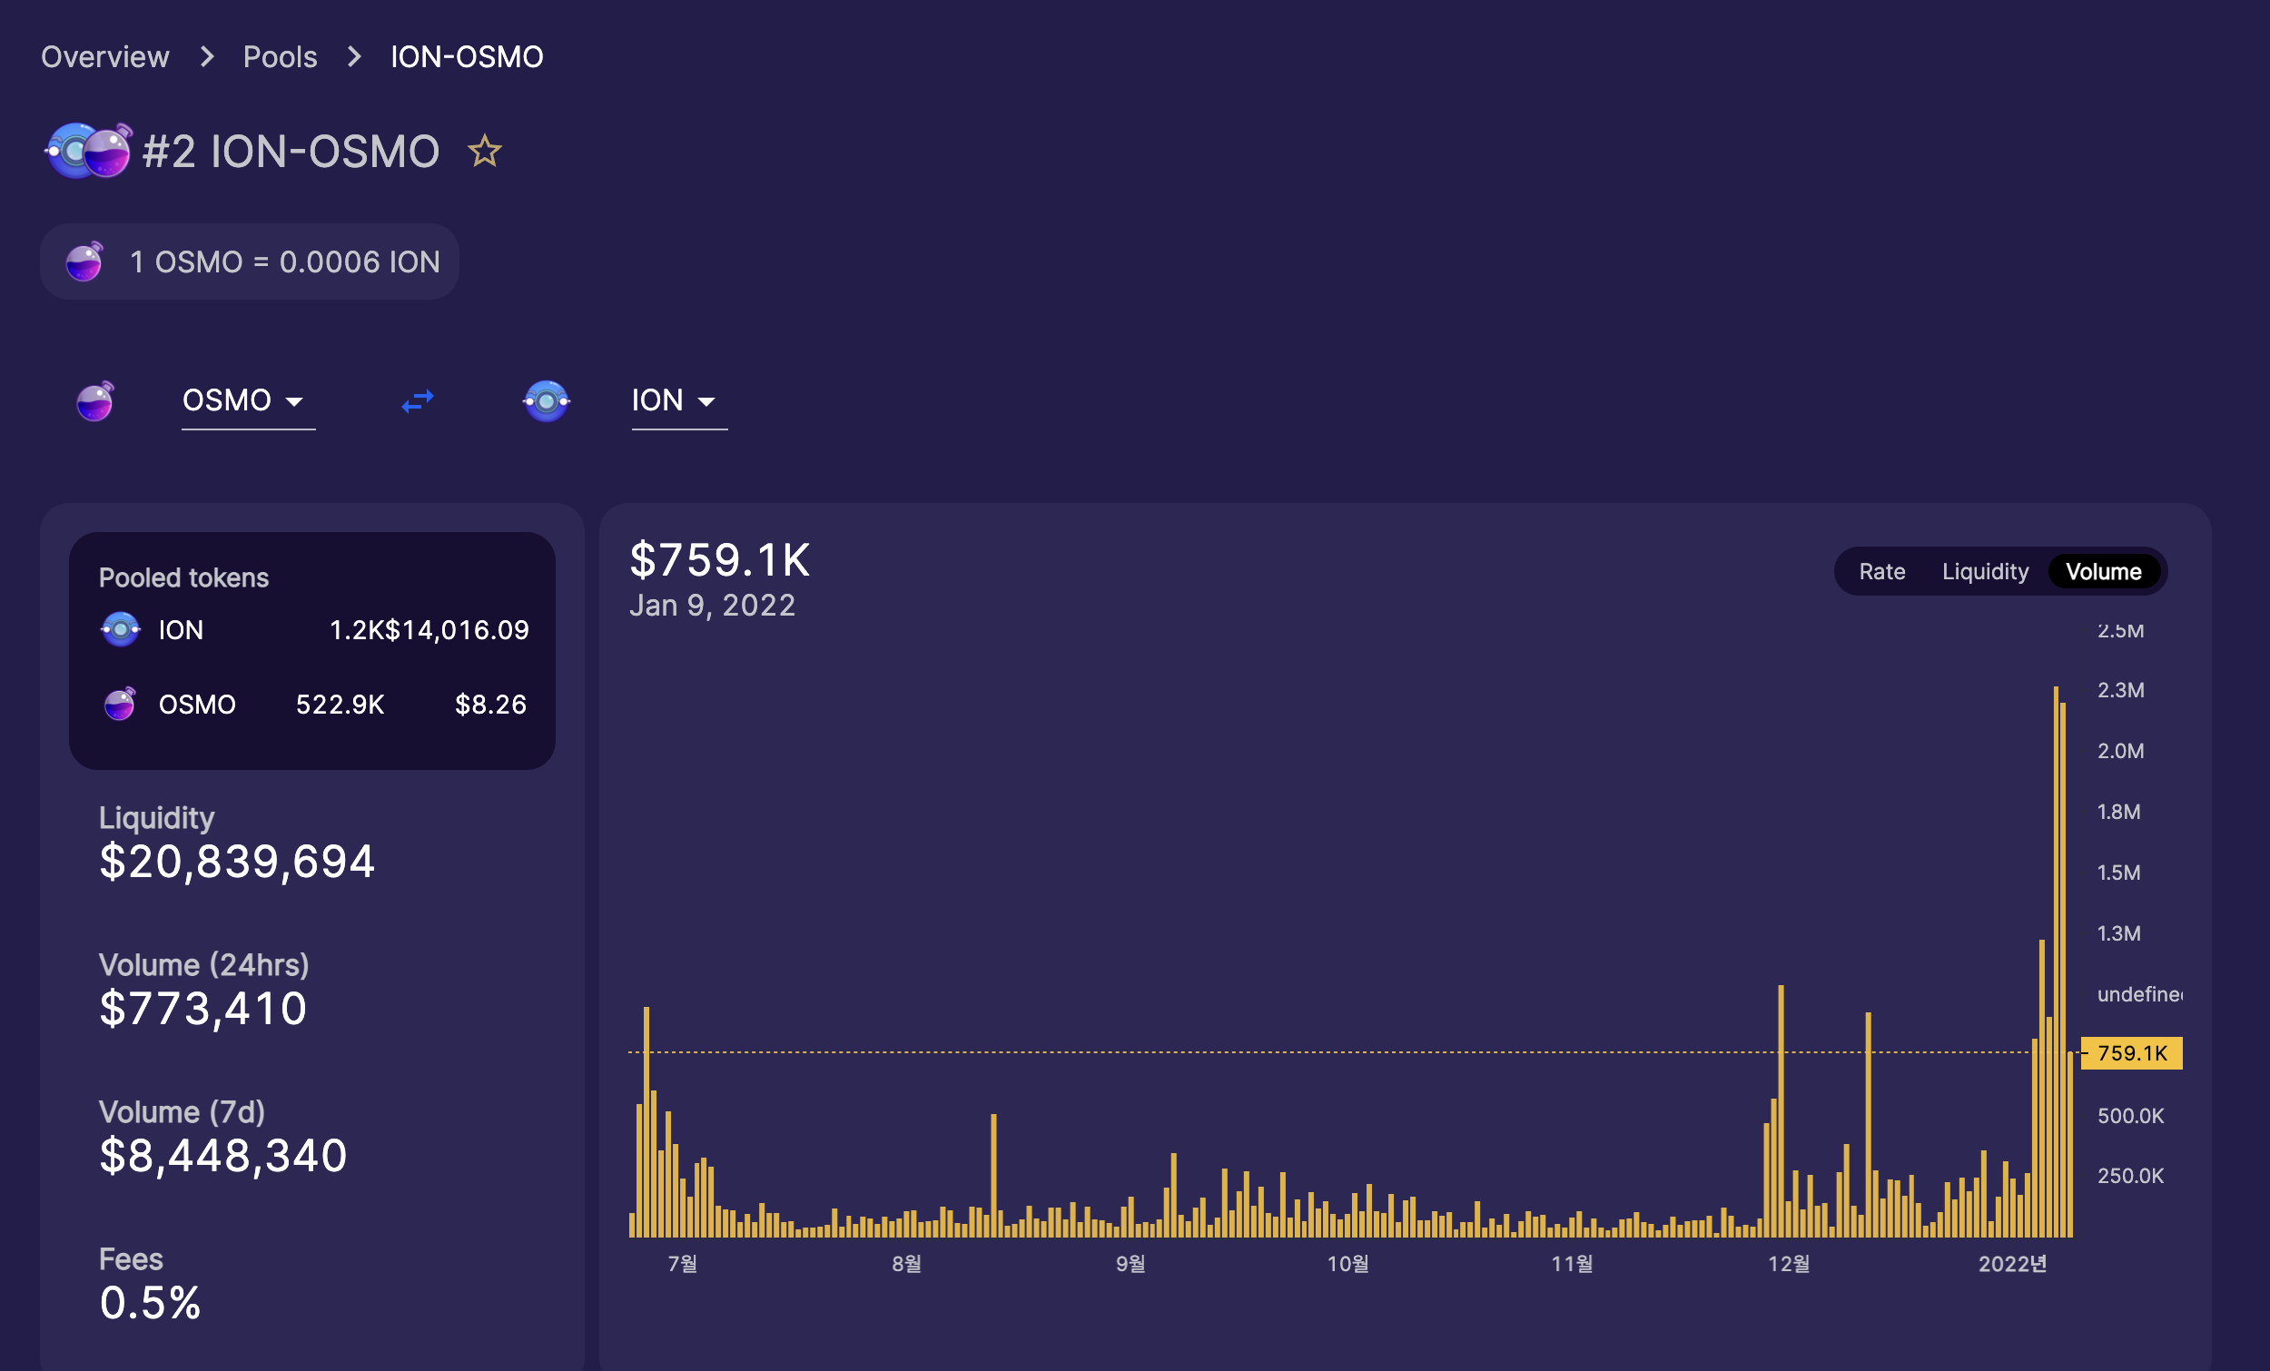Switch chart to Liquidity view
The image size is (2270, 1371).
point(1984,571)
